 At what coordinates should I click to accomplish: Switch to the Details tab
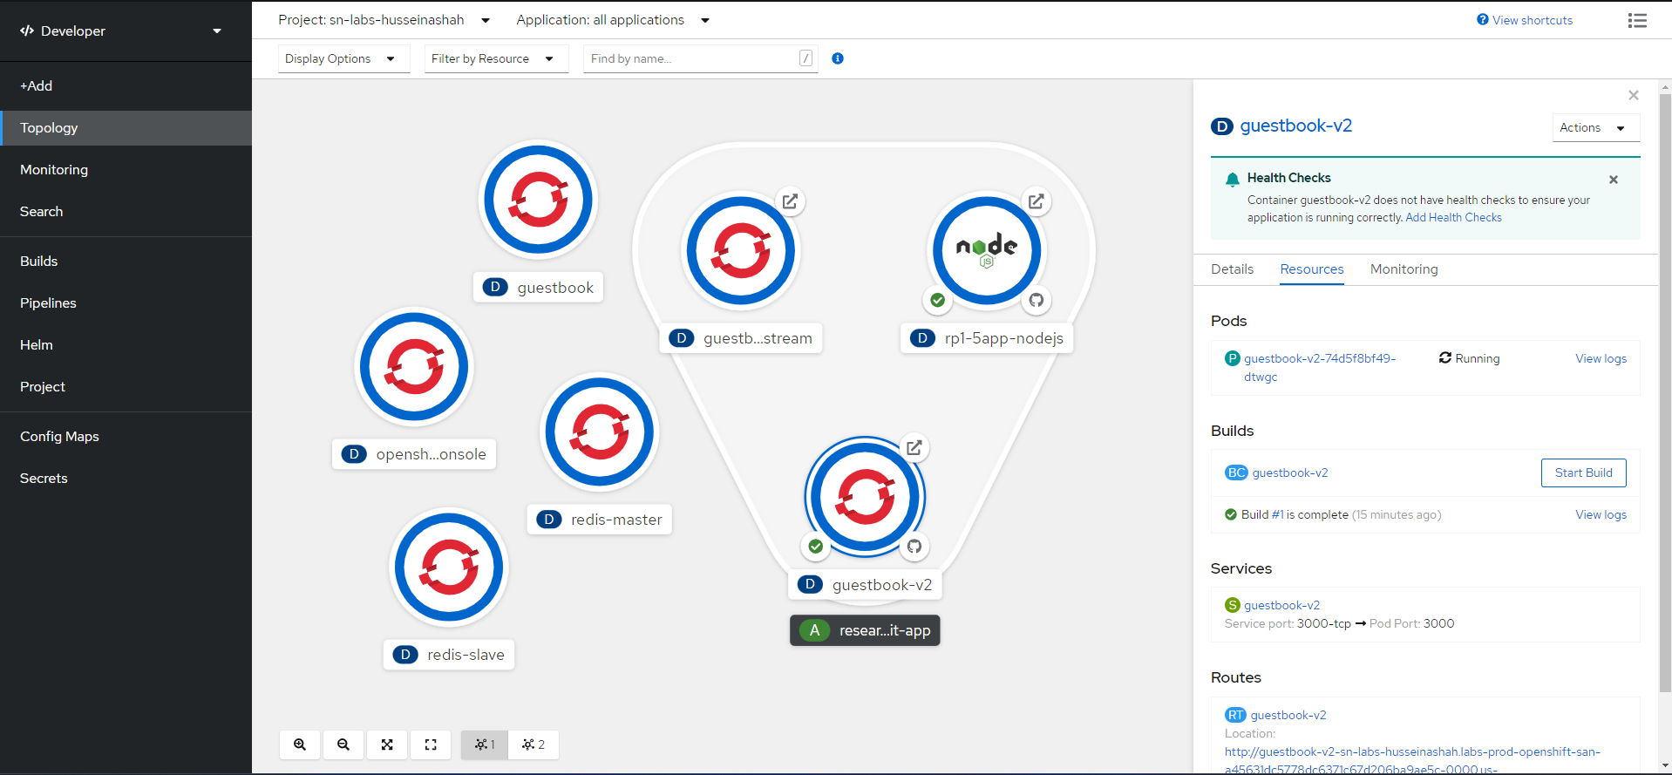1232,269
